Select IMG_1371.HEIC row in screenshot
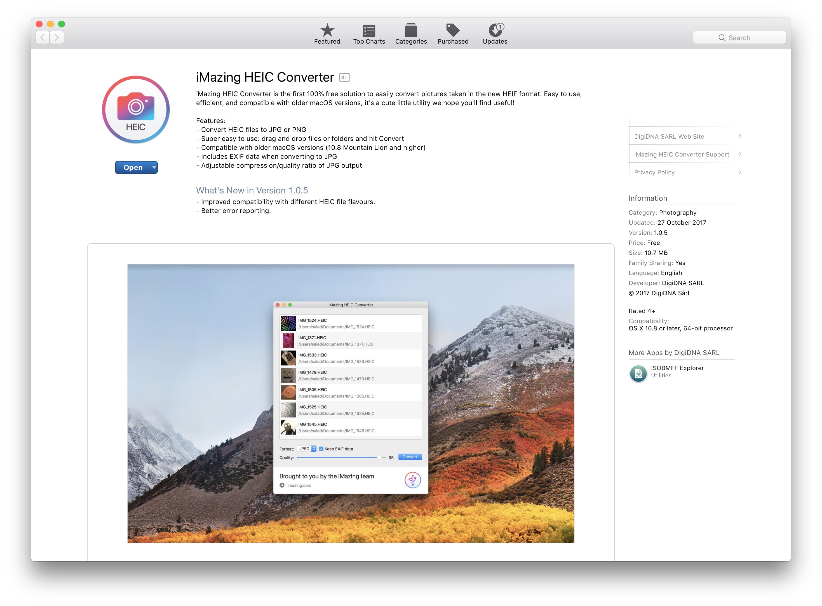 coord(351,341)
